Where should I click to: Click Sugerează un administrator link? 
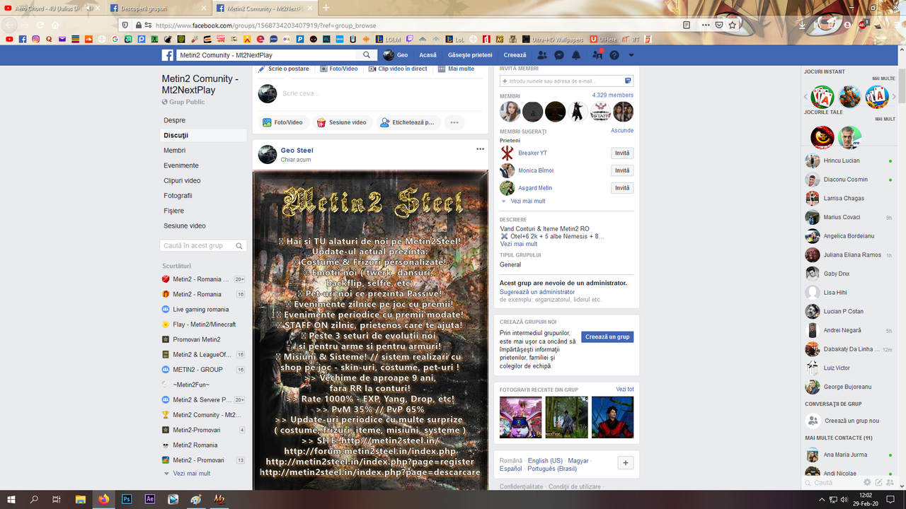pyautogui.click(x=537, y=292)
